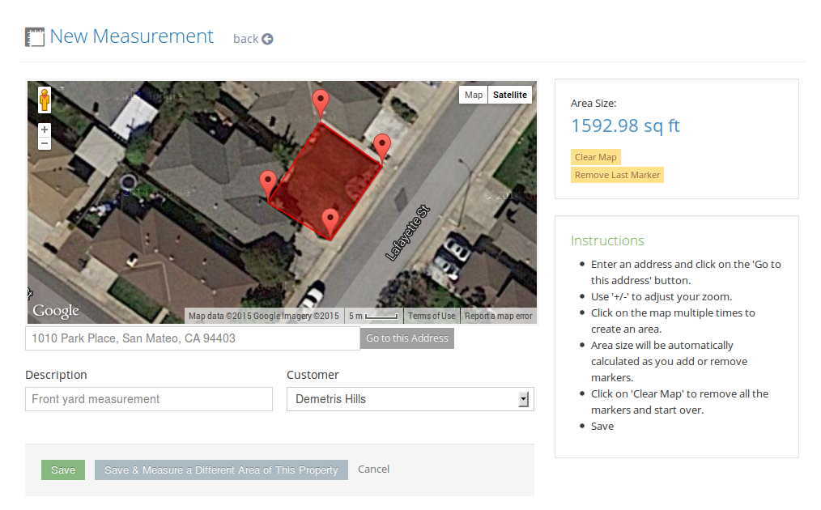The width and height of the screenshot is (821, 510).
Task: Click the Clear Map button
Action: tap(595, 157)
